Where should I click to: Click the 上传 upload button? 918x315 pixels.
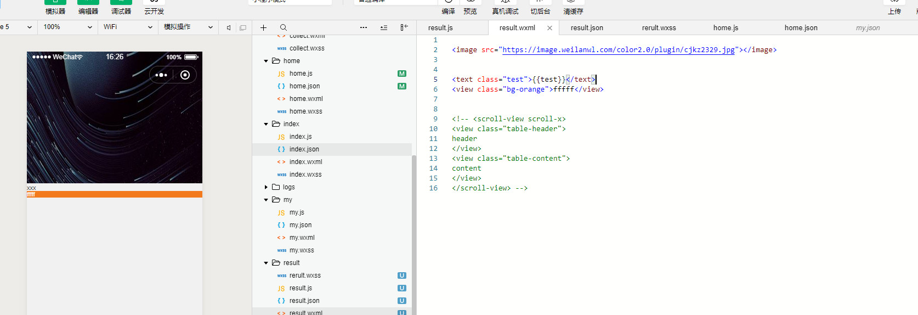coord(894,7)
